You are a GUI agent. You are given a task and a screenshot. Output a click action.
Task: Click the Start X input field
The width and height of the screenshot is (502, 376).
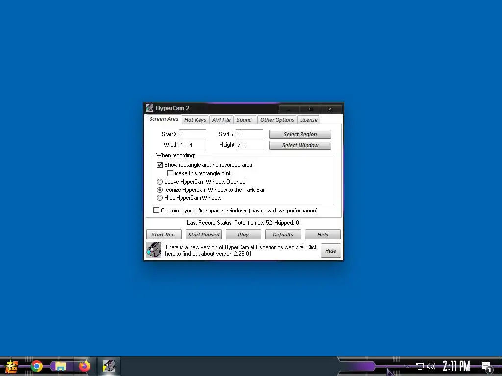coord(192,134)
